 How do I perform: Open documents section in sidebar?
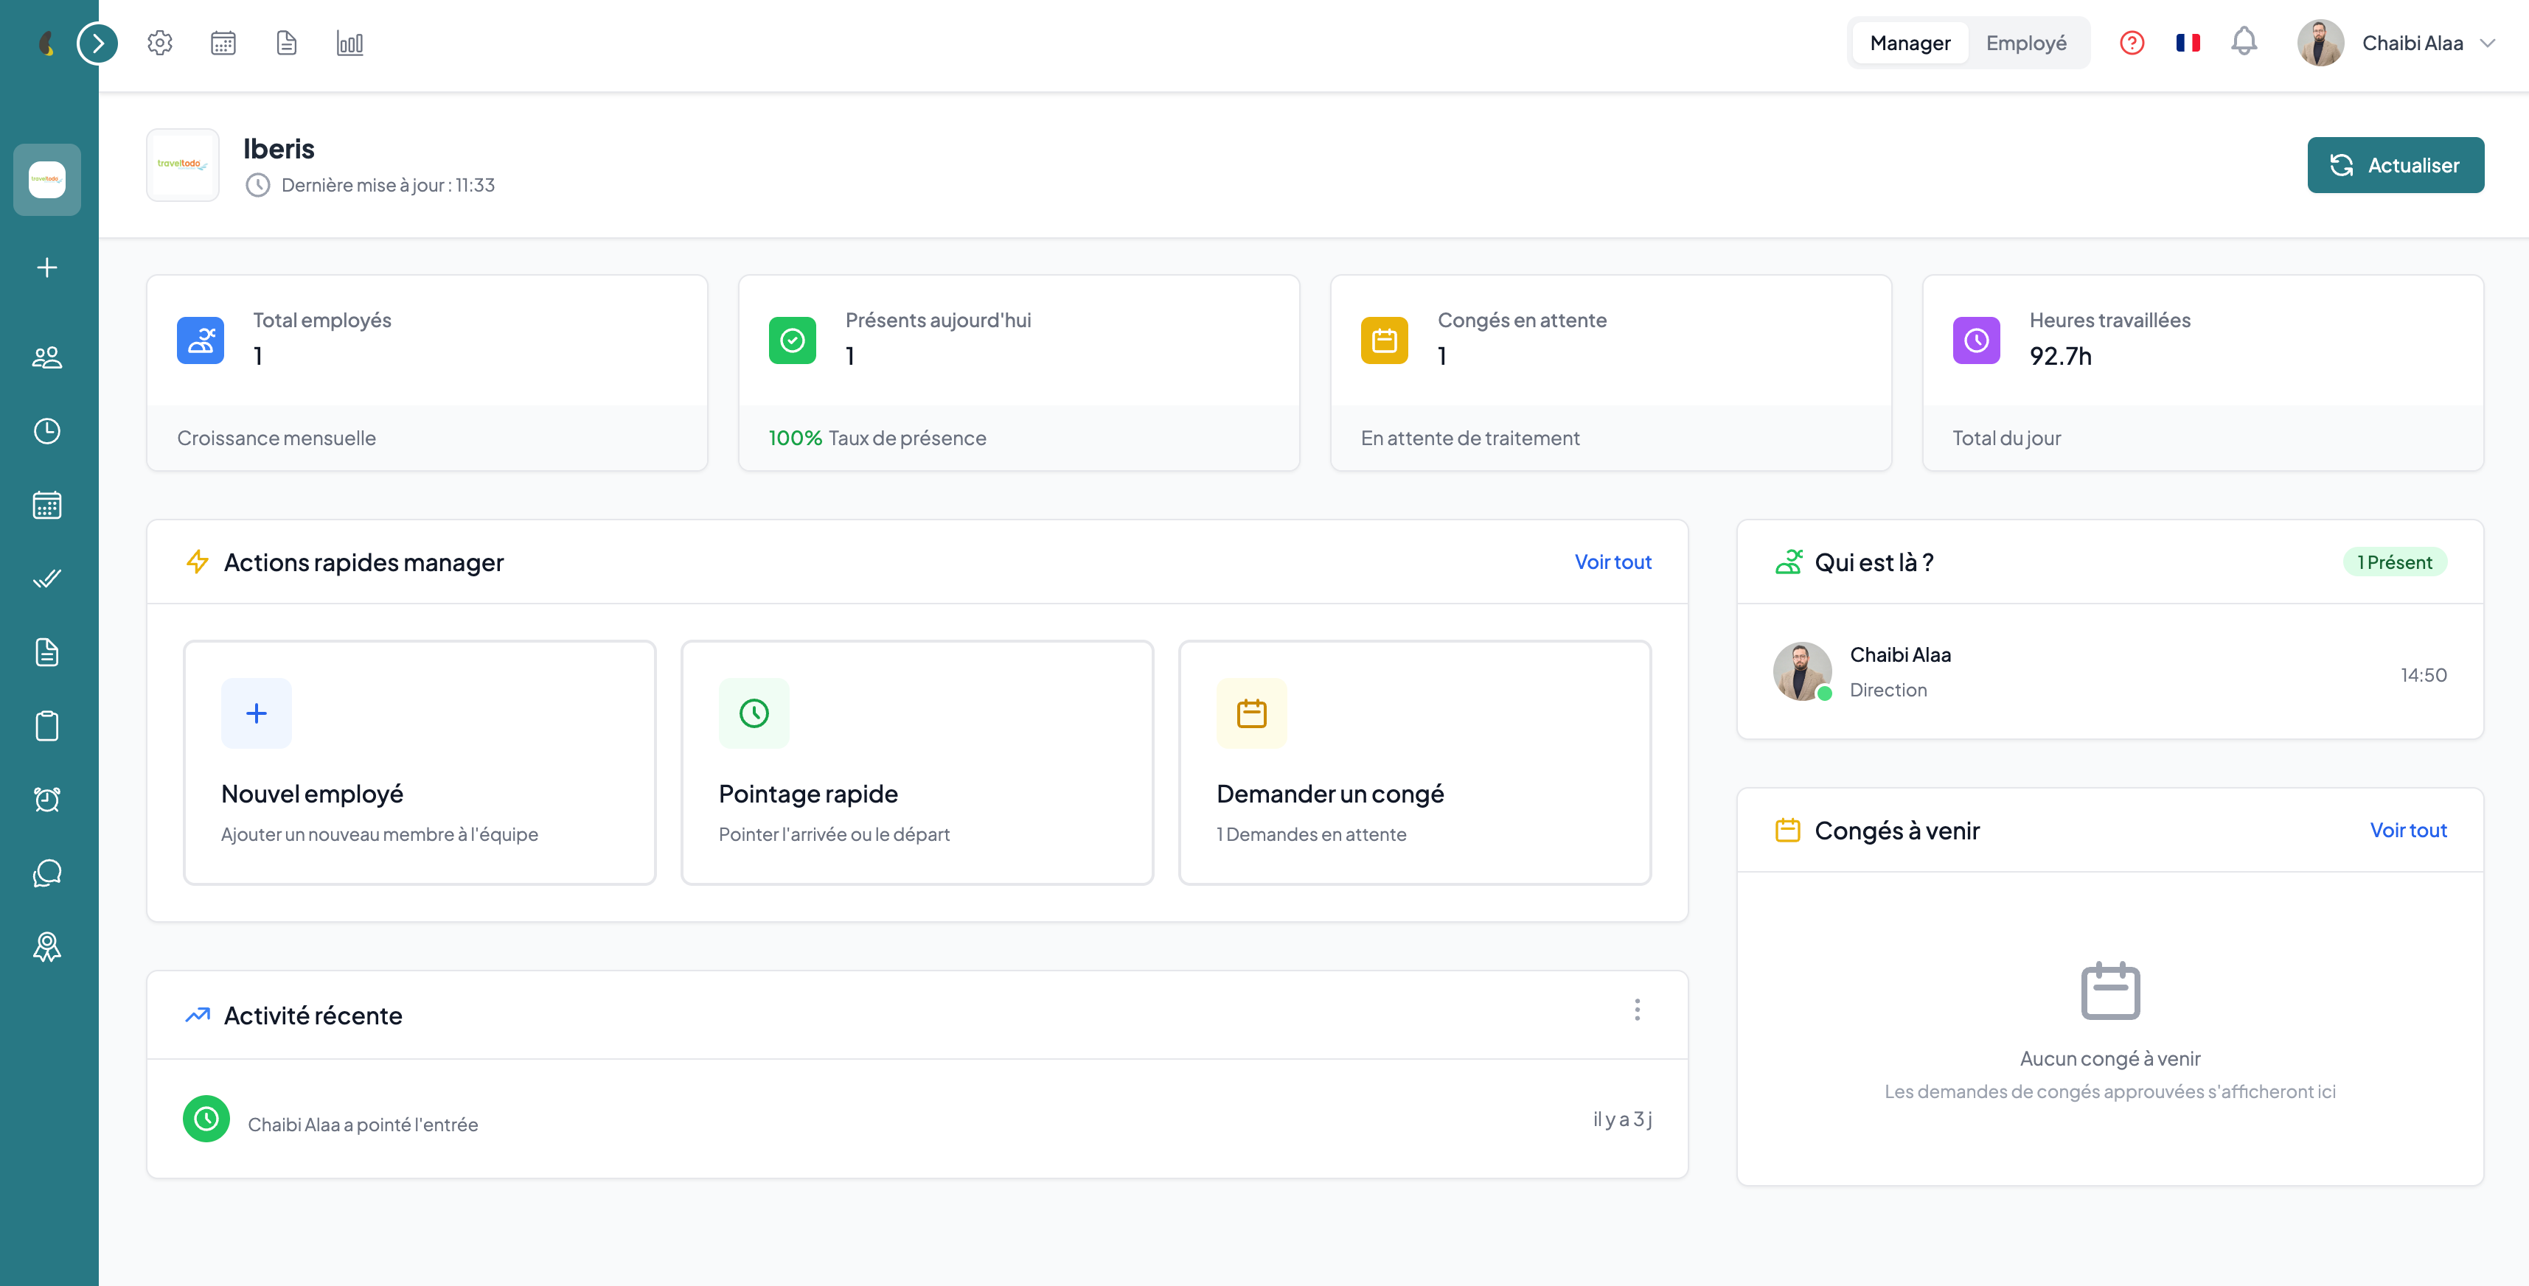click(47, 652)
